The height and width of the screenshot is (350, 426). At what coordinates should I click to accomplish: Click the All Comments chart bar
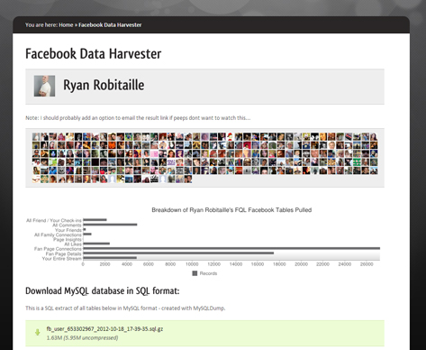pos(110,225)
